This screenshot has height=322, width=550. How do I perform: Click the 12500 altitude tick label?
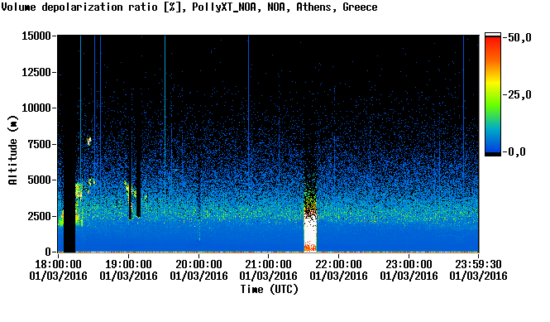coord(36,72)
